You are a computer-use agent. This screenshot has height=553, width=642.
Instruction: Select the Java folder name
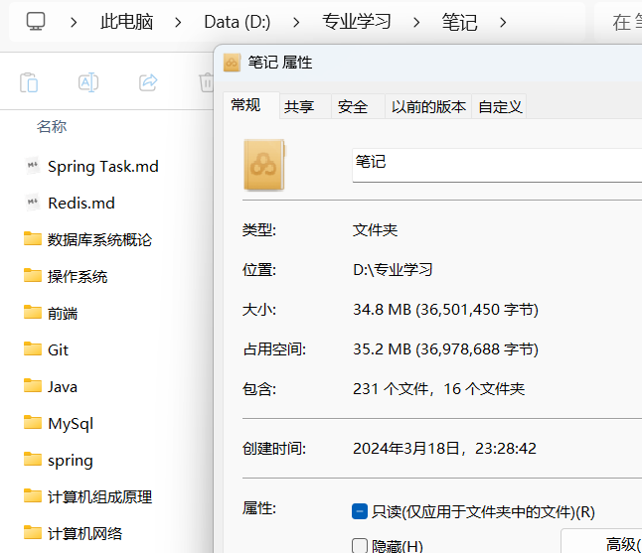tap(63, 387)
